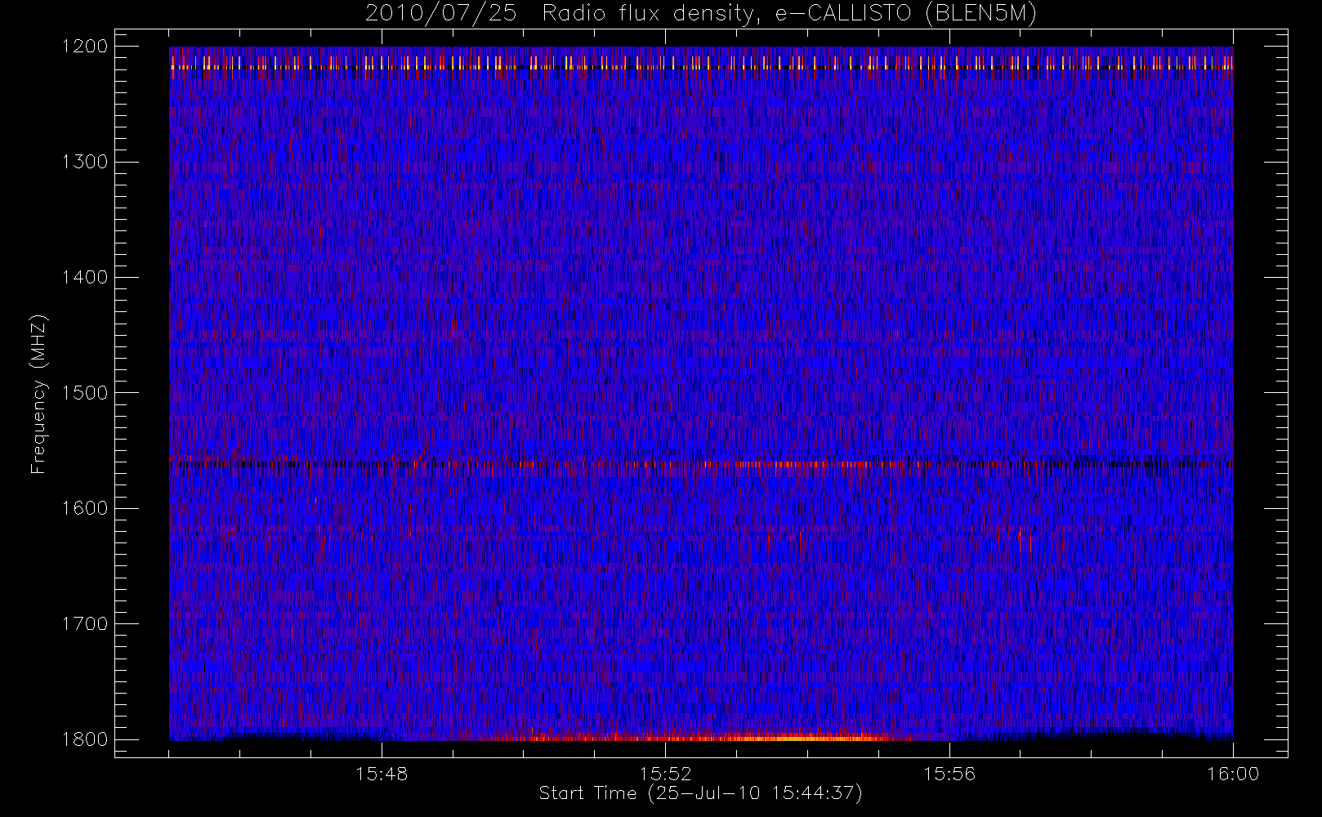Click the 16:00 time tick label
Screen dimensions: 1322x817
(1233, 774)
